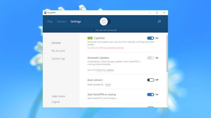Open the search magnifier icon
Image resolution: width=211 pixels, height=118 pixels.
[x=159, y=21]
